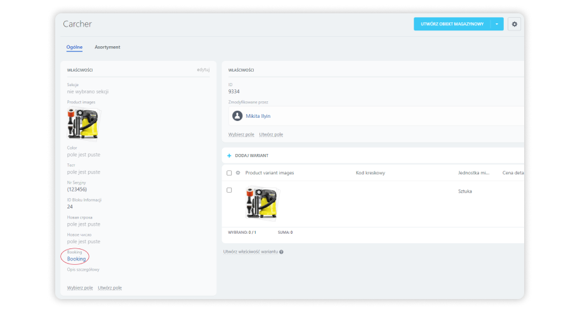Open the Asortyment tab
Screen dimensions: 580x313
[x=107, y=48]
